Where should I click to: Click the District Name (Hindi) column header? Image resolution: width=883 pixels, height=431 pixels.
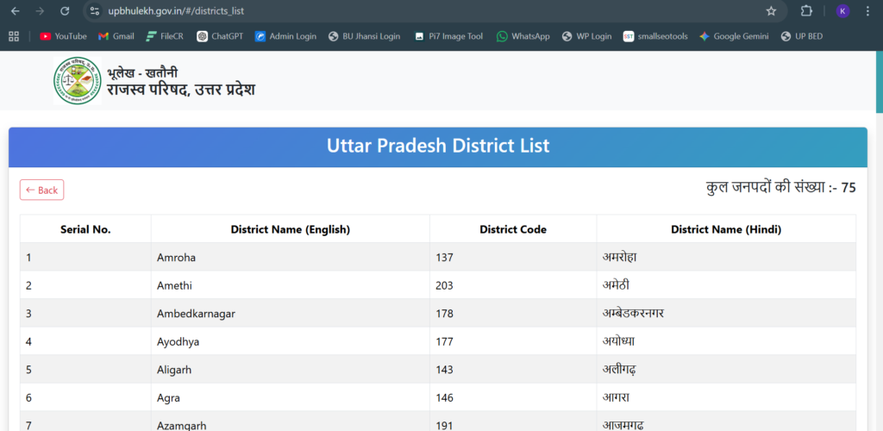click(726, 229)
